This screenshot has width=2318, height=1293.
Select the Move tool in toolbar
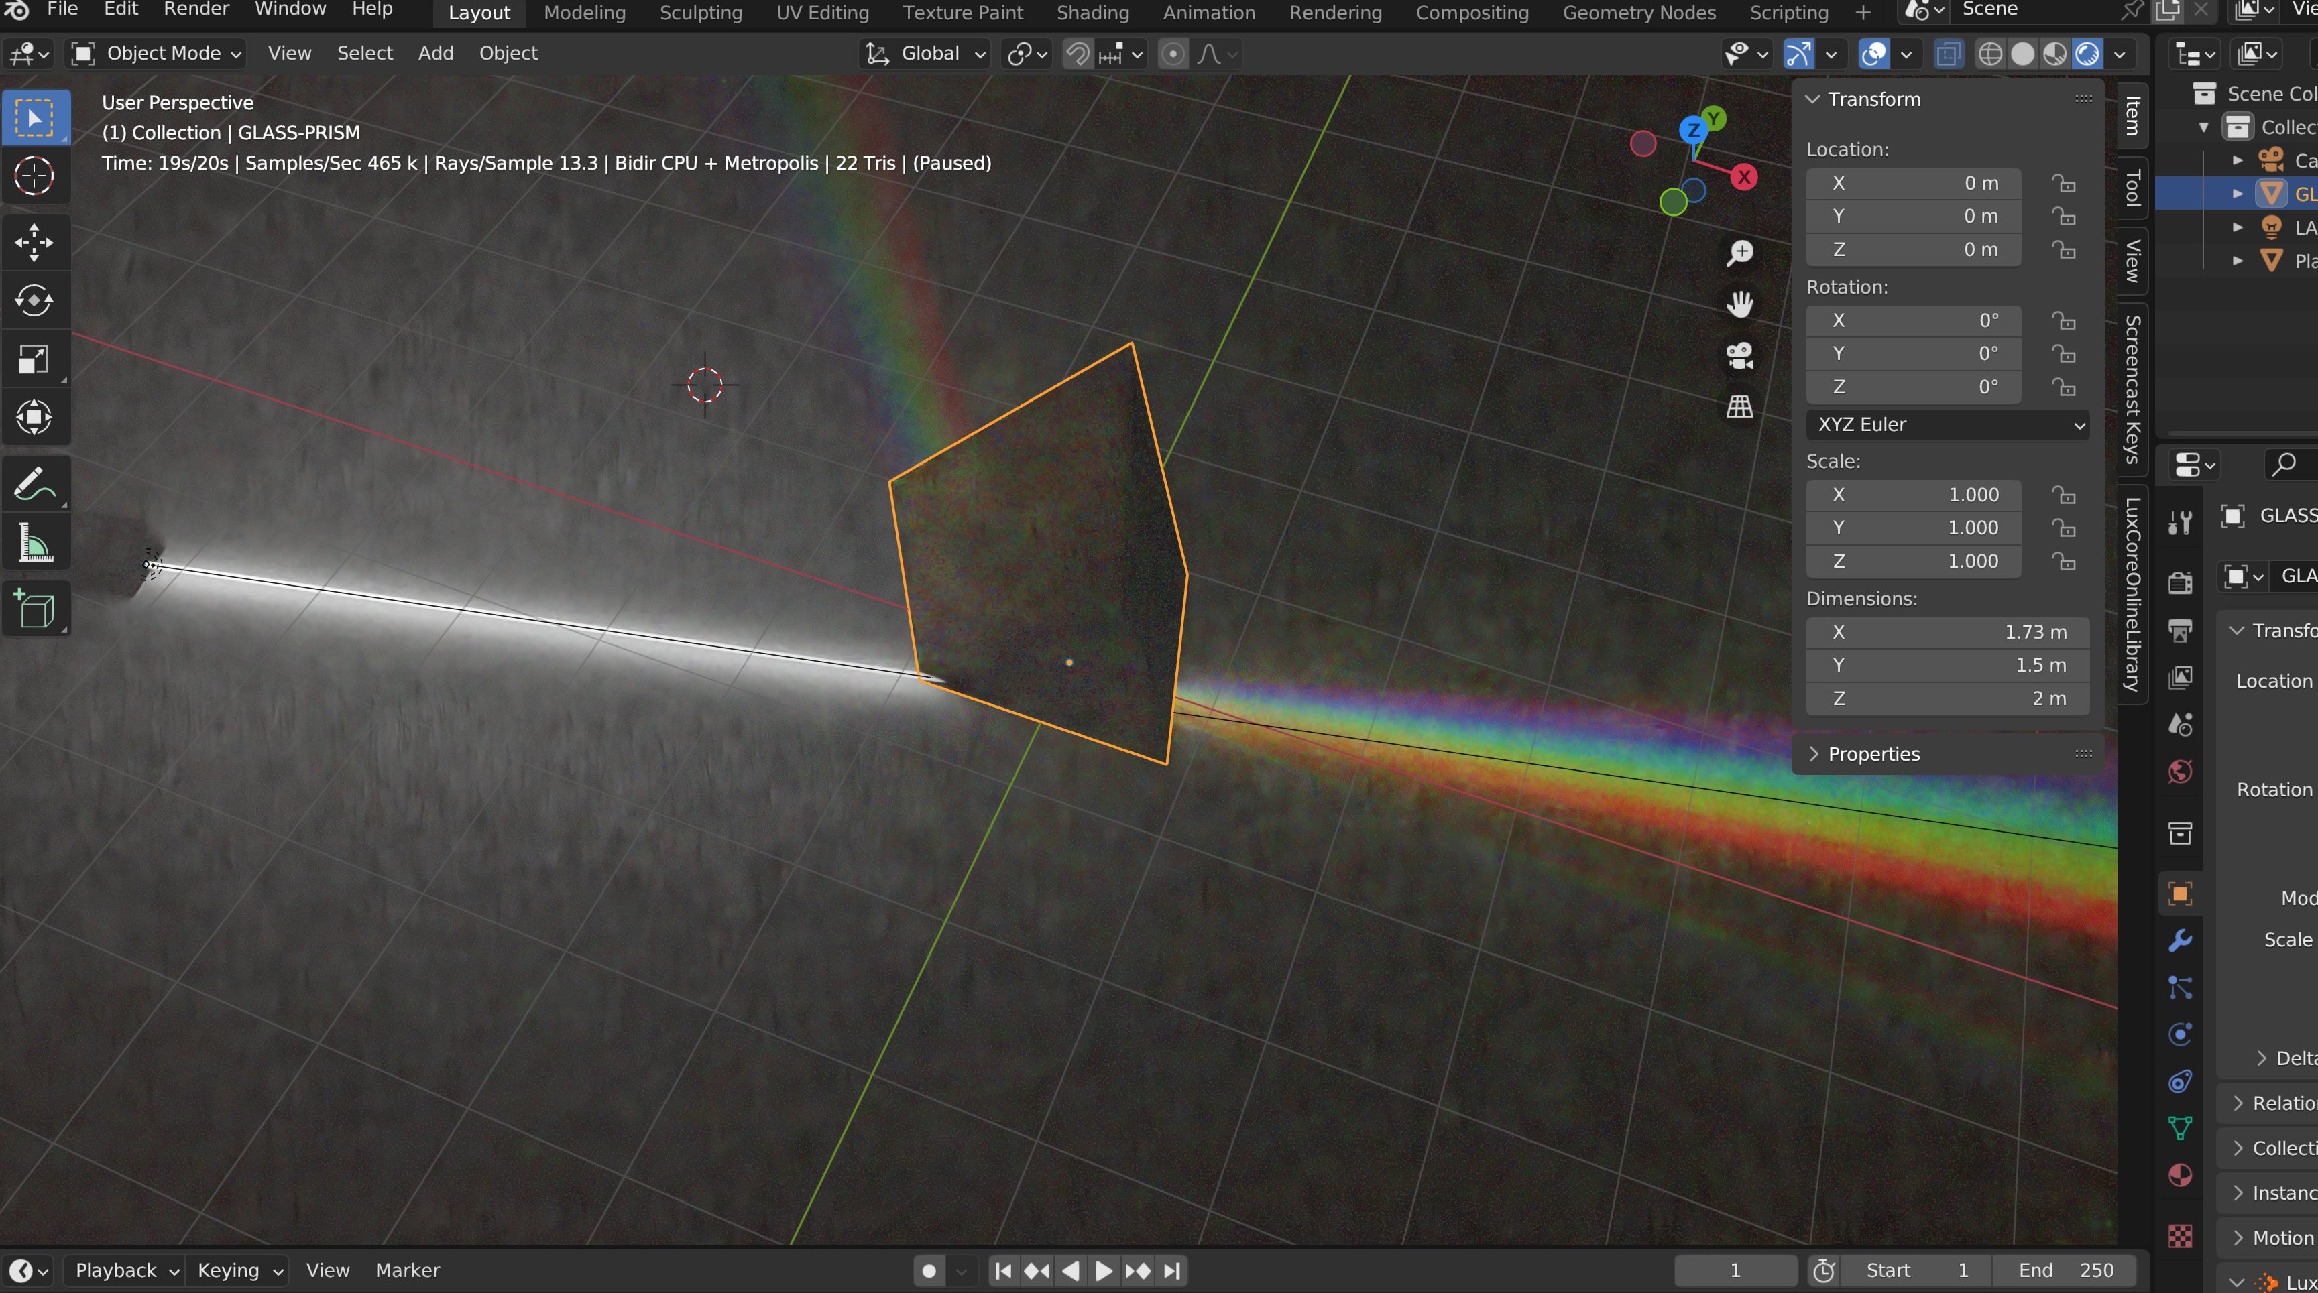34,242
